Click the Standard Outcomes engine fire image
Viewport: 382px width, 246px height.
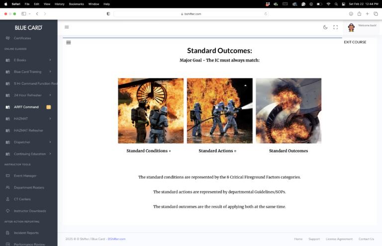(288, 111)
